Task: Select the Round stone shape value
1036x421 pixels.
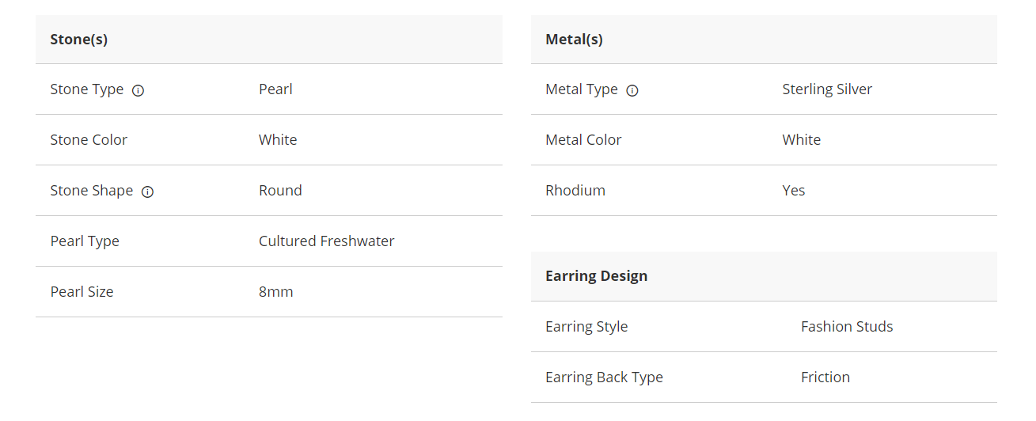Action: pyautogui.click(x=280, y=191)
